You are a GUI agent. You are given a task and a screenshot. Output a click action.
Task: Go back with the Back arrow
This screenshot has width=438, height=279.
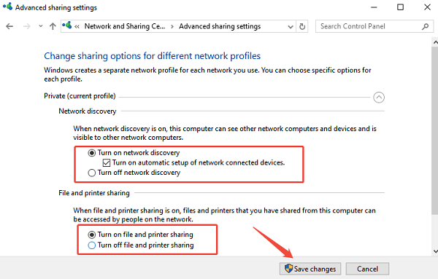(x=9, y=26)
